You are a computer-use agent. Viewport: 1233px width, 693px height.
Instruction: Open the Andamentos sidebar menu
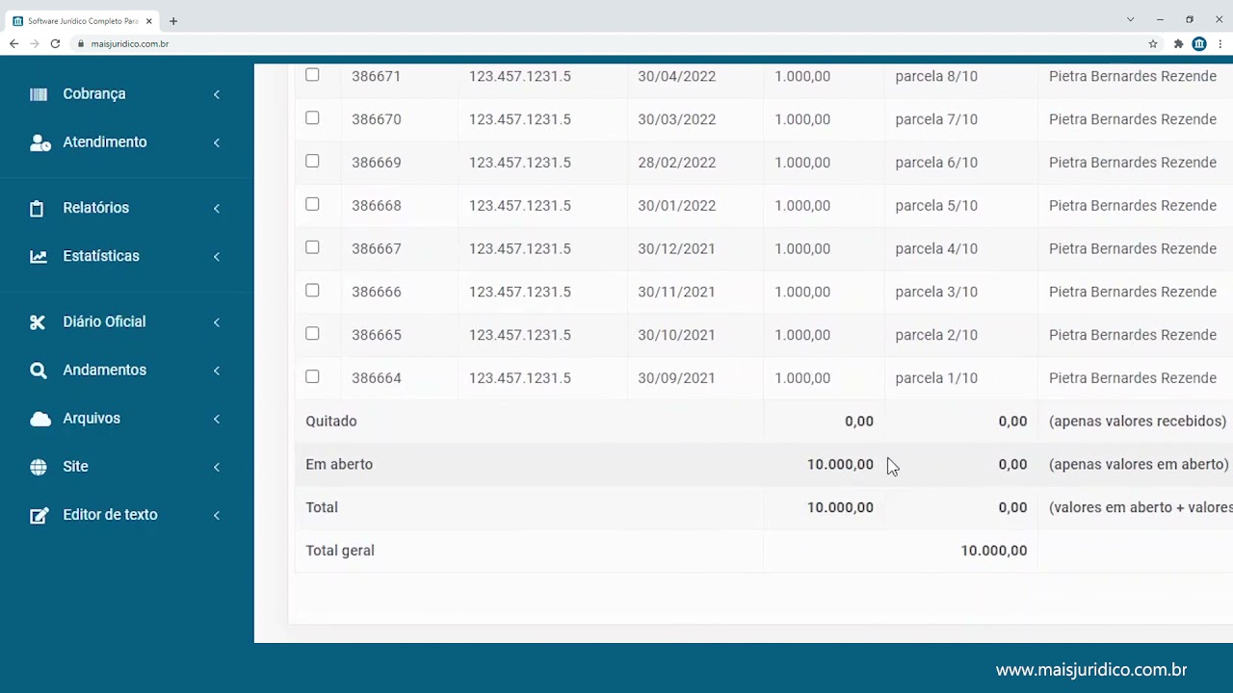[x=126, y=371]
